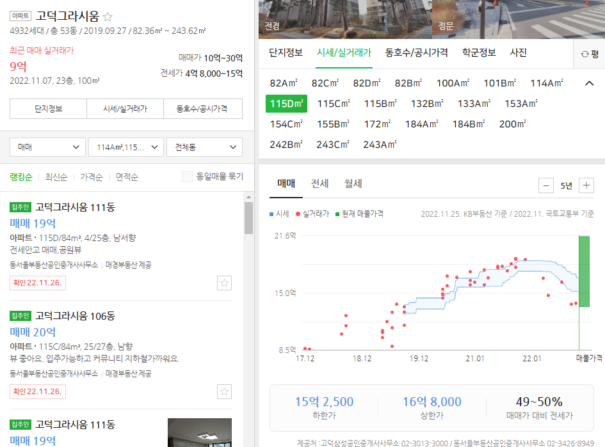Select area type 82A㎡

[284, 83]
